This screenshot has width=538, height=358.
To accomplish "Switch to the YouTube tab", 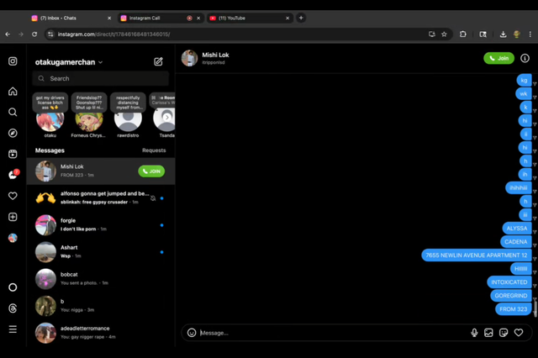I will pos(250,18).
